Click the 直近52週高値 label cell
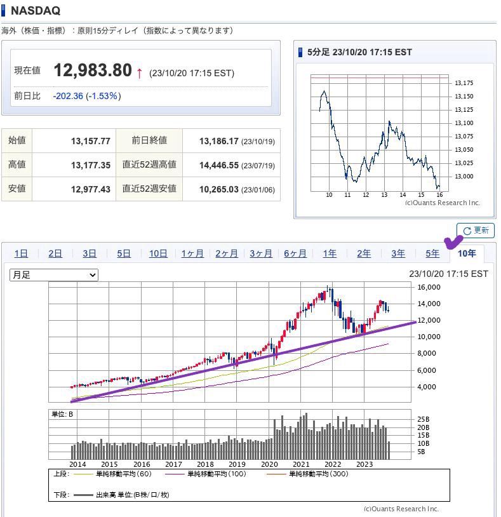This screenshot has height=517, width=501. [x=149, y=164]
